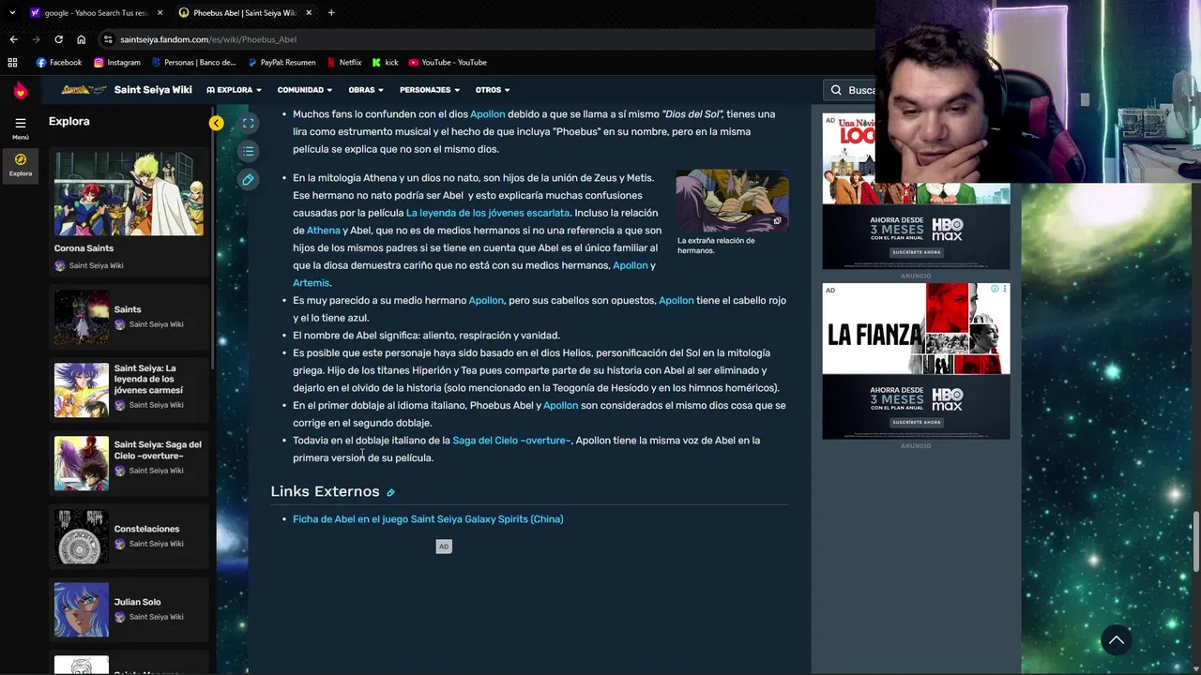This screenshot has height=675, width=1201.
Task: Select the Explora compass icon in sidebar
Action: (20, 164)
